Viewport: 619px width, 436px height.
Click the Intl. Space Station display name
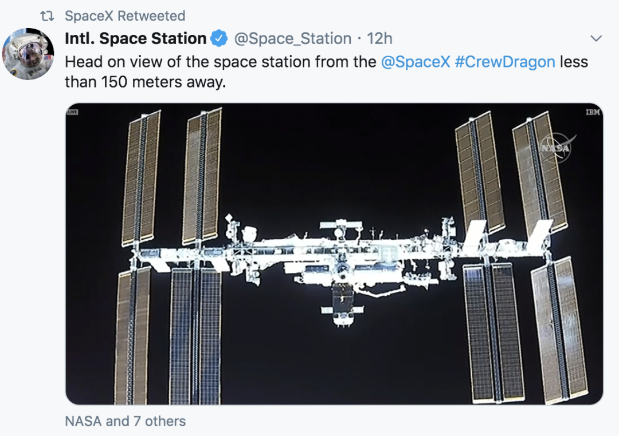click(135, 39)
